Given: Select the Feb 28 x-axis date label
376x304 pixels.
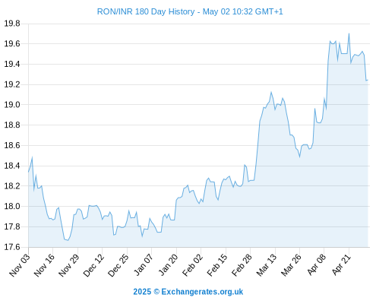Looking at the screenshot, I should point(242,264).
